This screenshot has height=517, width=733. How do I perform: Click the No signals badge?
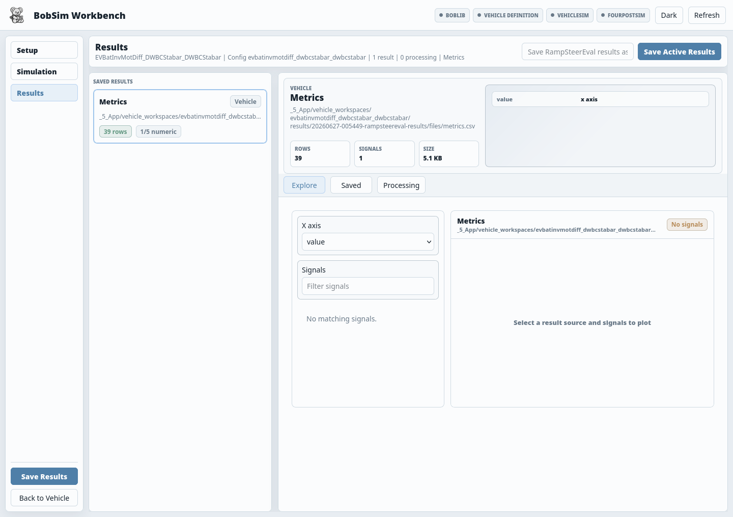click(x=687, y=224)
